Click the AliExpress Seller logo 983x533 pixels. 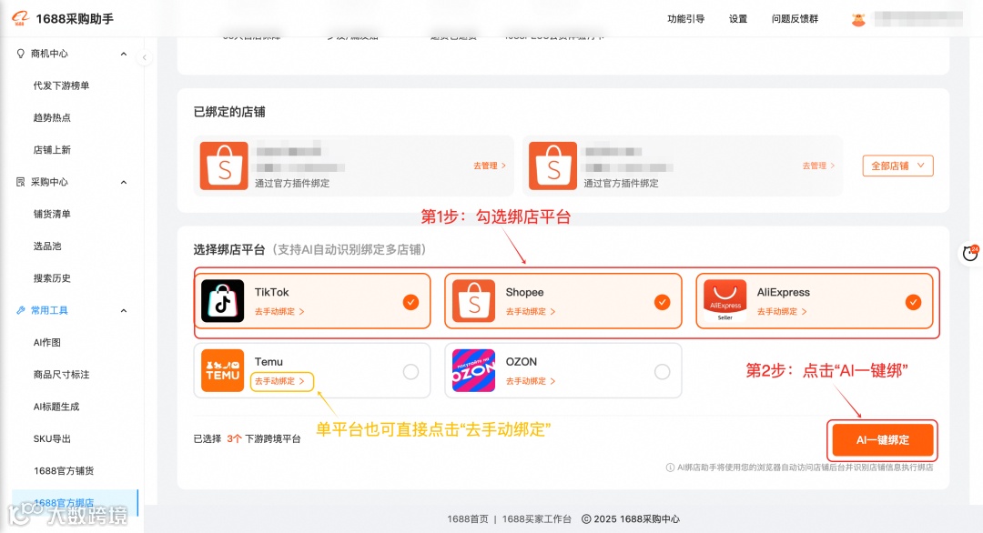coord(725,301)
